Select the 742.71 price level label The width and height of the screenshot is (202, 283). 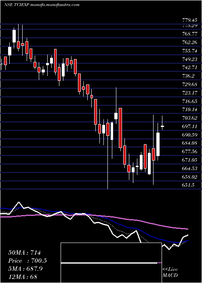click(189, 68)
